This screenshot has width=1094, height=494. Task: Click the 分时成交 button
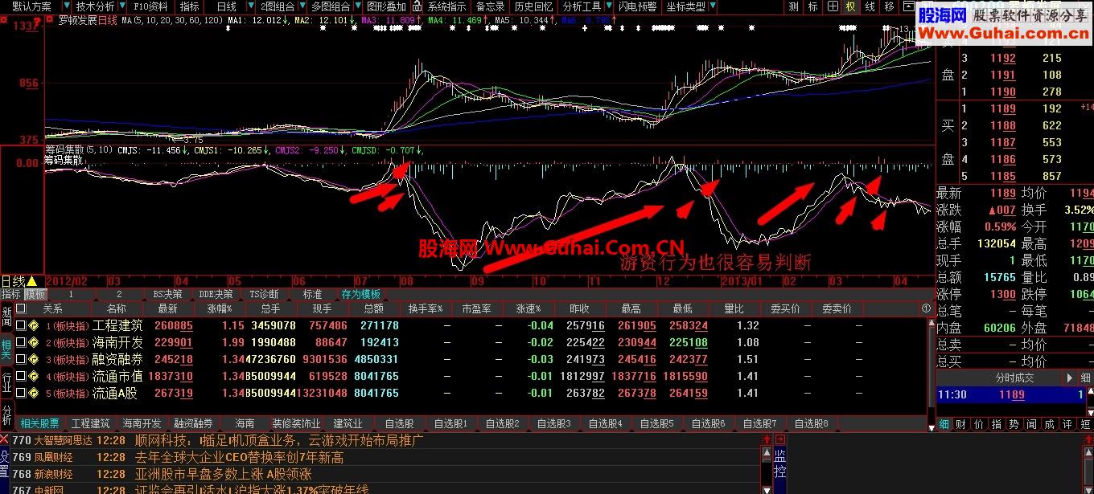[1015, 378]
